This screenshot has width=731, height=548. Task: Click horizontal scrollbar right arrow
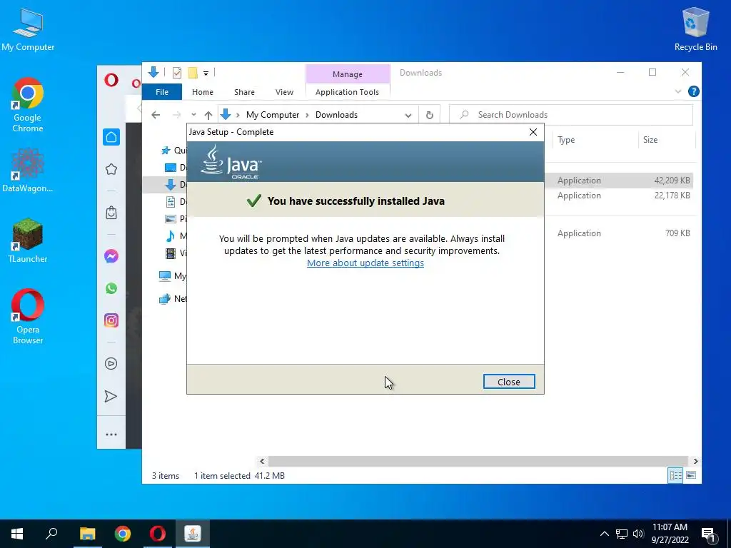pos(695,461)
